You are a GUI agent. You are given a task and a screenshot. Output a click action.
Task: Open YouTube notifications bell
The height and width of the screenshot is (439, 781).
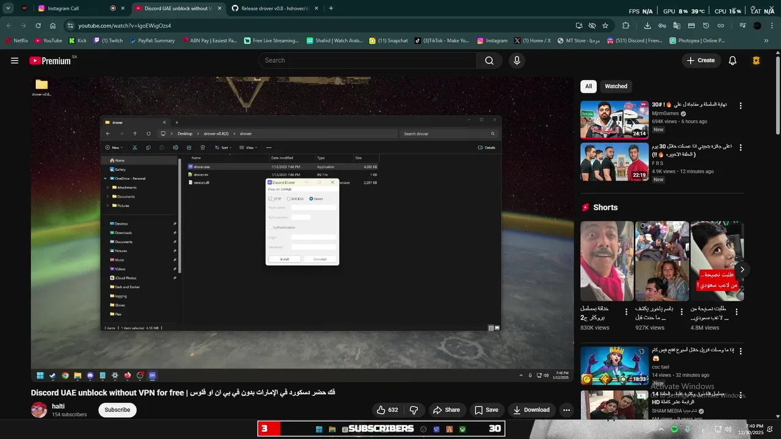(x=733, y=60)
